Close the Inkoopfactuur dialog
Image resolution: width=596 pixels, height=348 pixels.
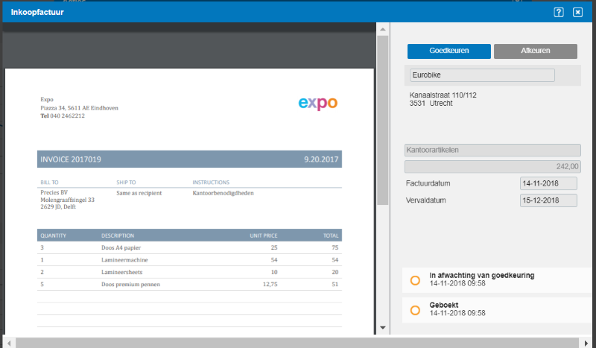[x=577, y=12]
